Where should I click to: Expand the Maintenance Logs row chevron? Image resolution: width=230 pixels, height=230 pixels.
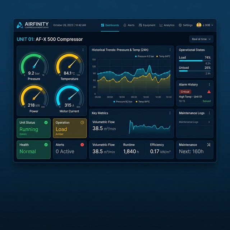pyautogui.click(x=209, y=122)
